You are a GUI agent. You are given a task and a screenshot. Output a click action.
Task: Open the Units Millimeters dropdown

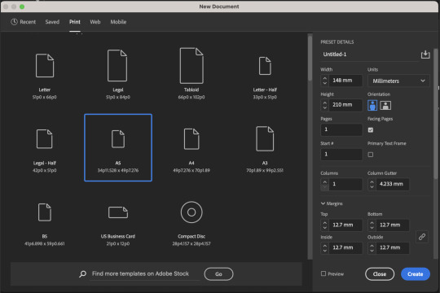[x=398, y=81]
